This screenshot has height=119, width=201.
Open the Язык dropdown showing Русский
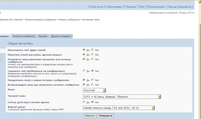click(x=94, y=90)
